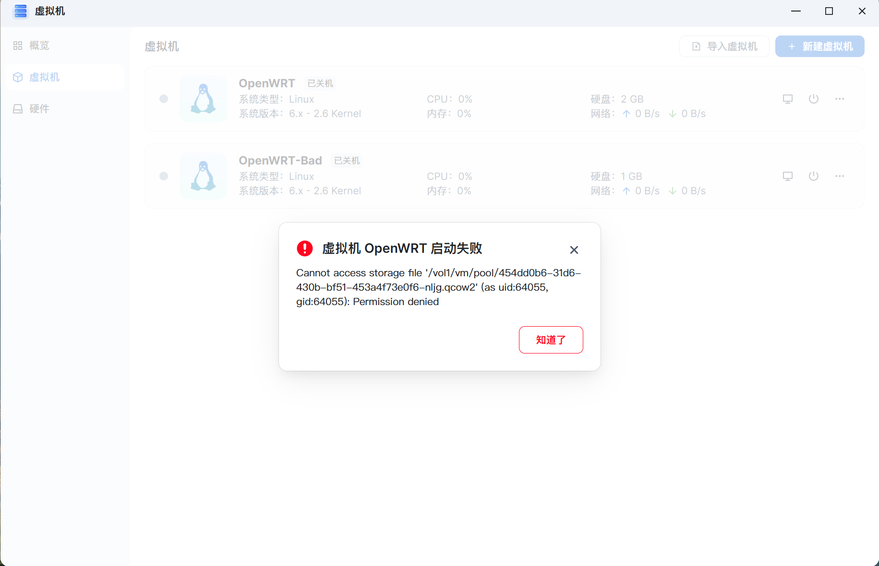Open more options for OpenWRT
The width and height of the screenshot is (879, 566).
840,99
